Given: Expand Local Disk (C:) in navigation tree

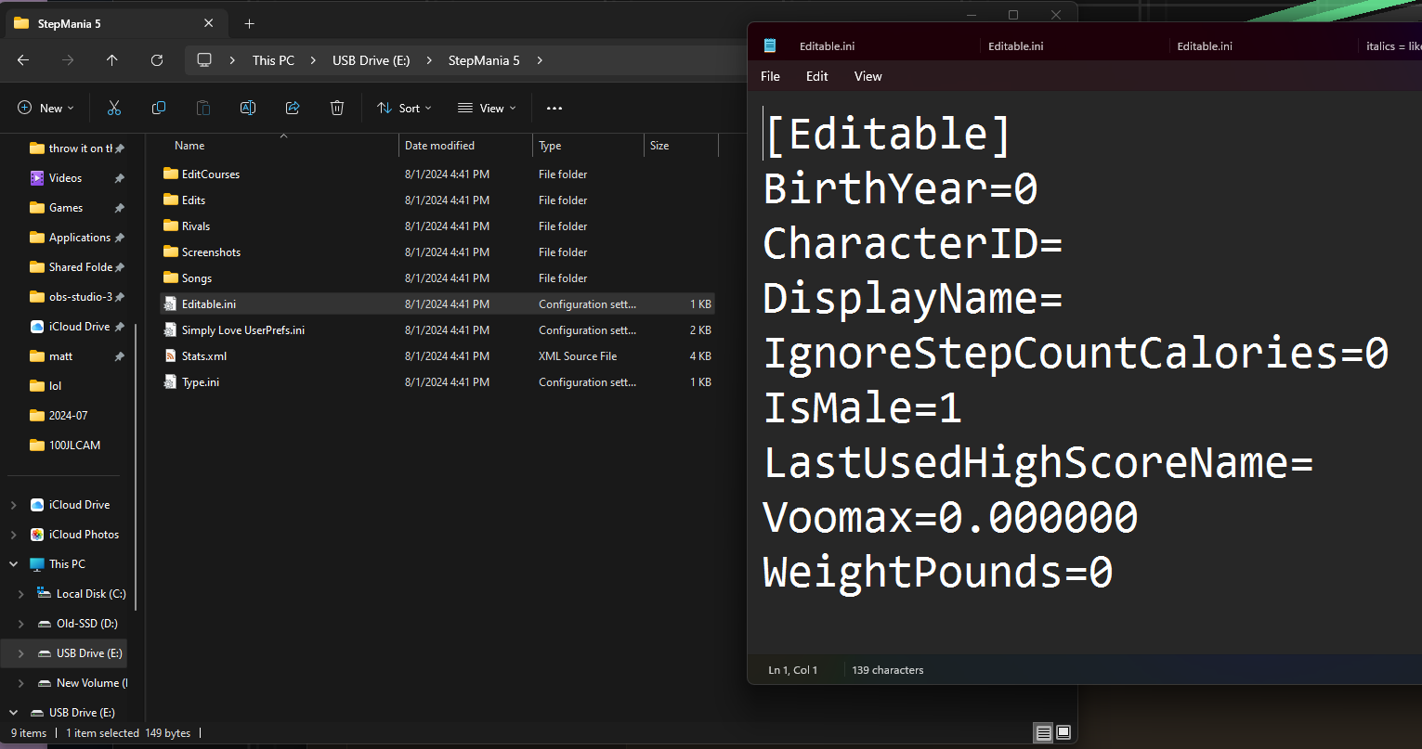Looking at the screenshot, I should tap(20, 594).
